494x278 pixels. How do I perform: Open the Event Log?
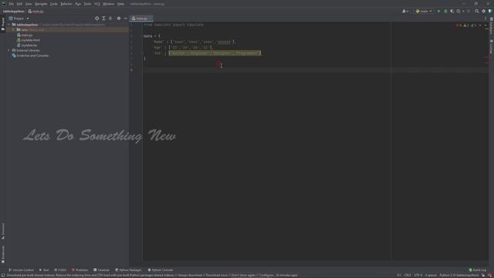coord(478,270)
